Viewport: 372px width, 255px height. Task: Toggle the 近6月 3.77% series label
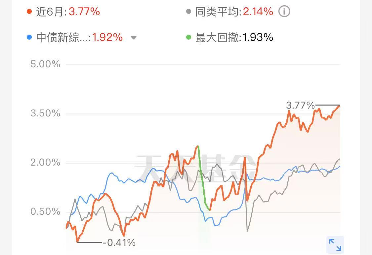click(68, 12)
